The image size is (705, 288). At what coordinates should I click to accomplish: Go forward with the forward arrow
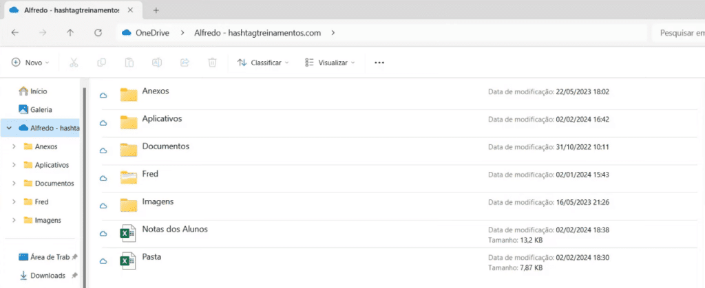click(43, 33)
